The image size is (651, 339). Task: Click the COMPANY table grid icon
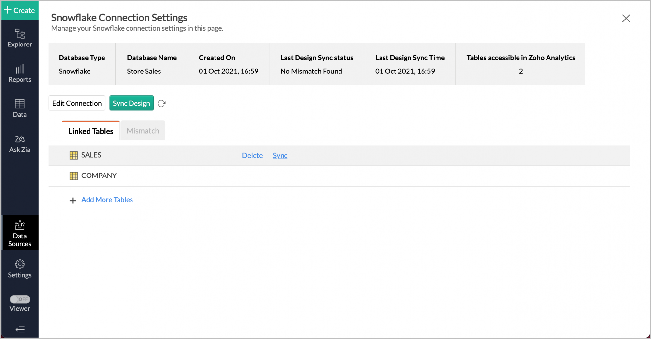coord(74,176)
